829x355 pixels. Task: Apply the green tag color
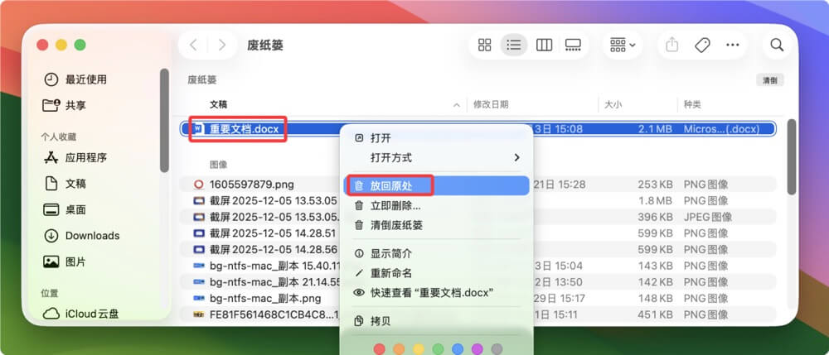(x=438, y=348)
